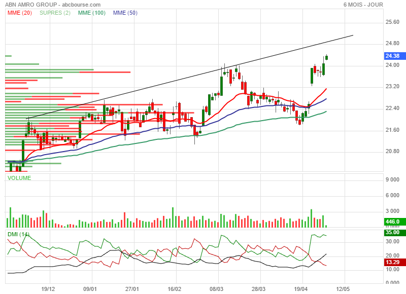Screen dimensions: 406x294
Task: Click the 12/05 date axis label
Action: 343,289
